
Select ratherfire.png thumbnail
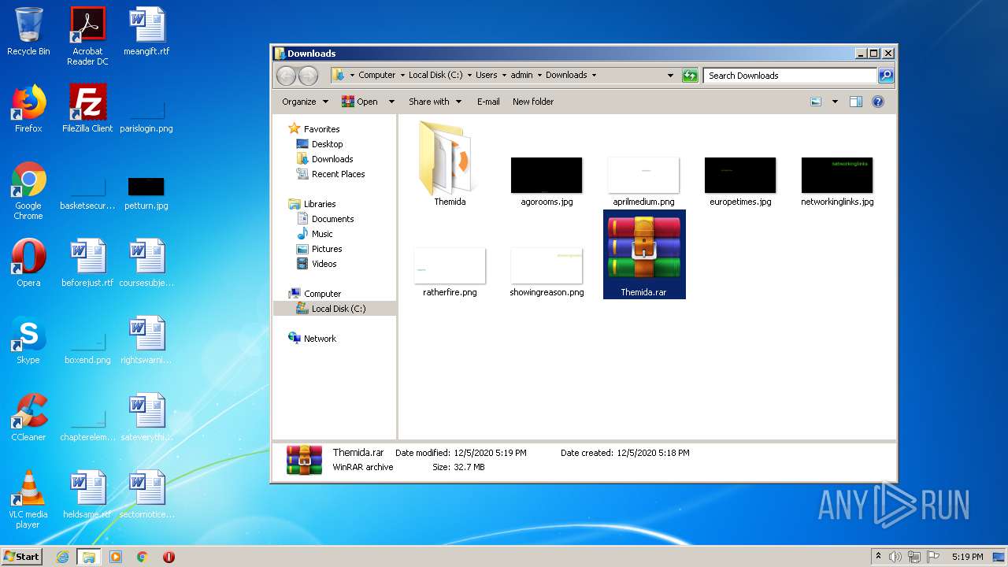tap(450, 272)
